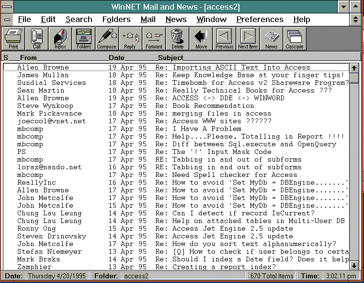Viewport: 364px width, 283px height.
Task: Select 'sort text alphanumerically?' message
Action: (176, 244)
